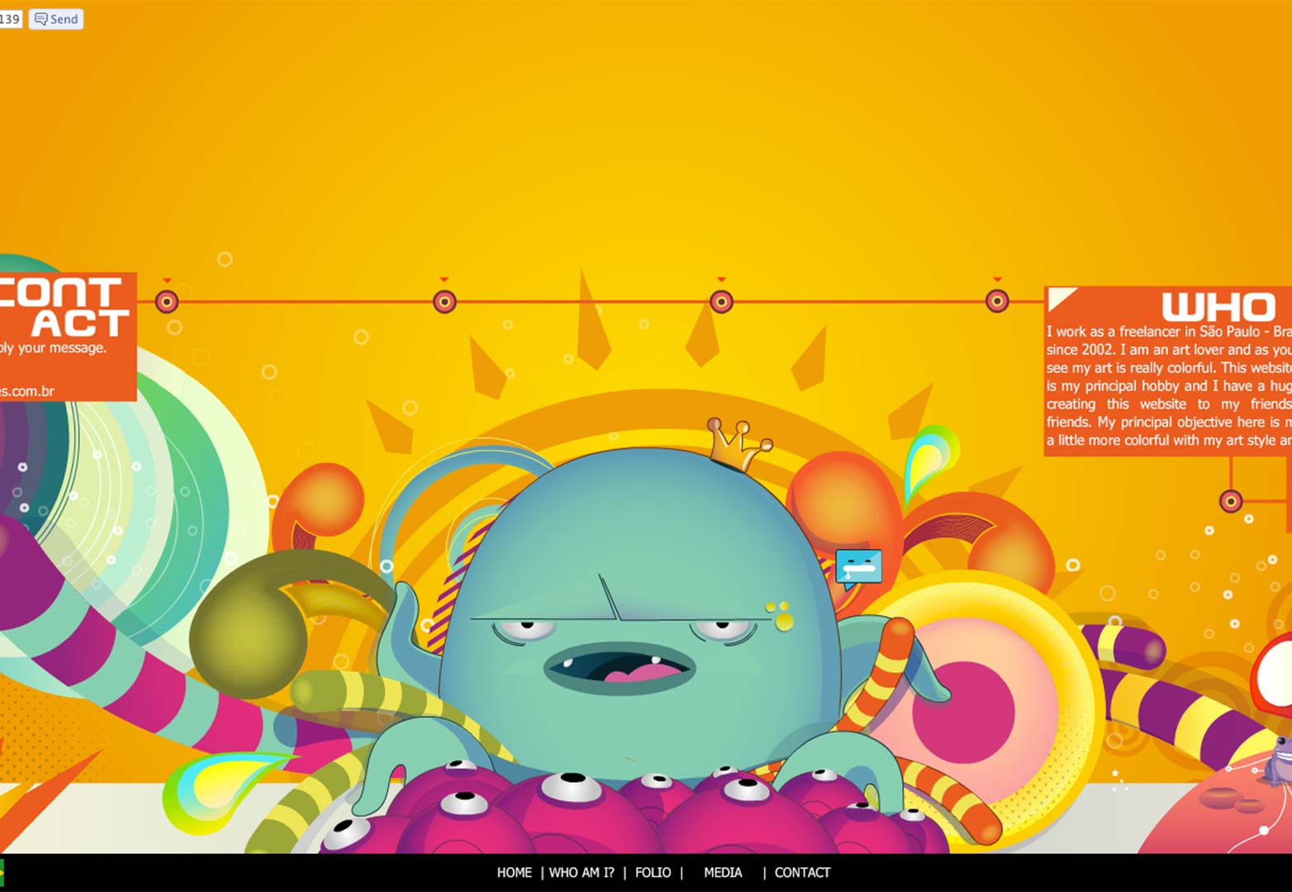Click the Facebook Send button
1292x892 pixels.
click(56, 19)
